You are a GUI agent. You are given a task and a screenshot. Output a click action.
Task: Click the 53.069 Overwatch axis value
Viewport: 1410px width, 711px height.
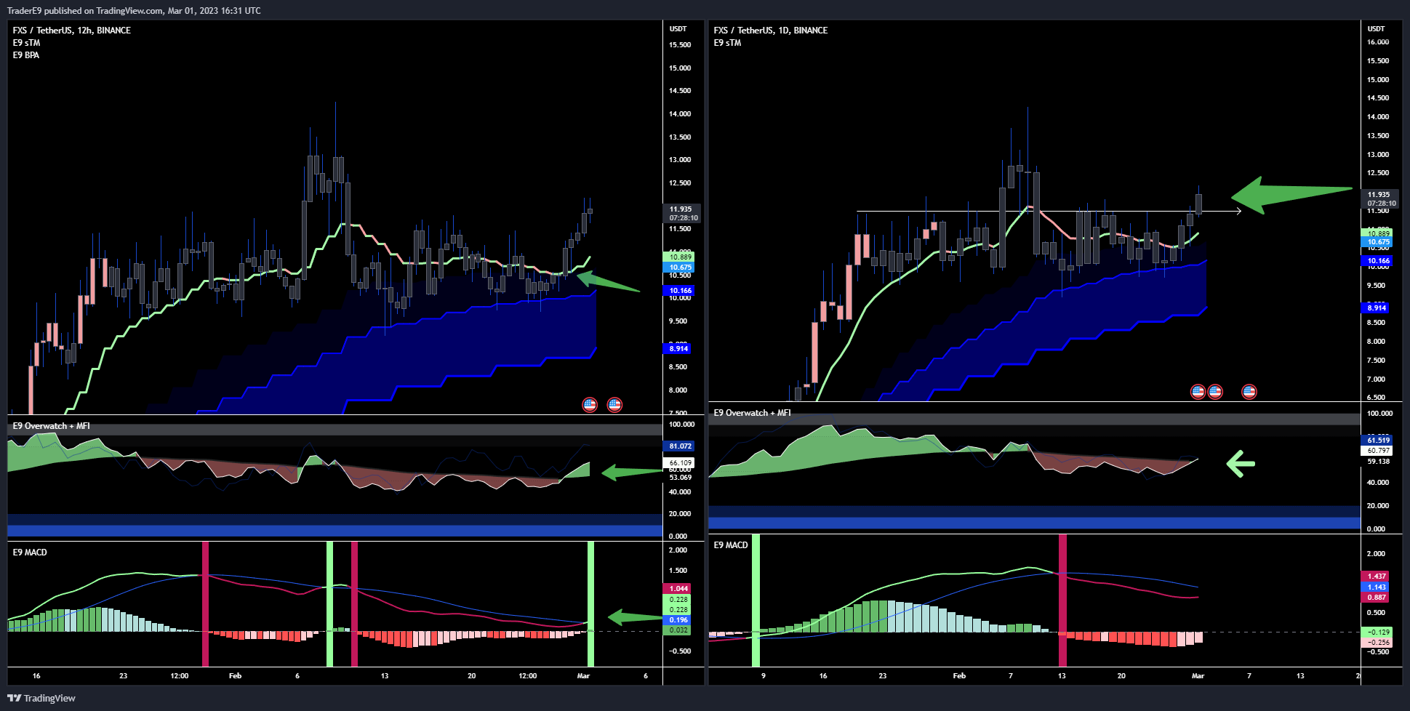(x=680, y=477)
